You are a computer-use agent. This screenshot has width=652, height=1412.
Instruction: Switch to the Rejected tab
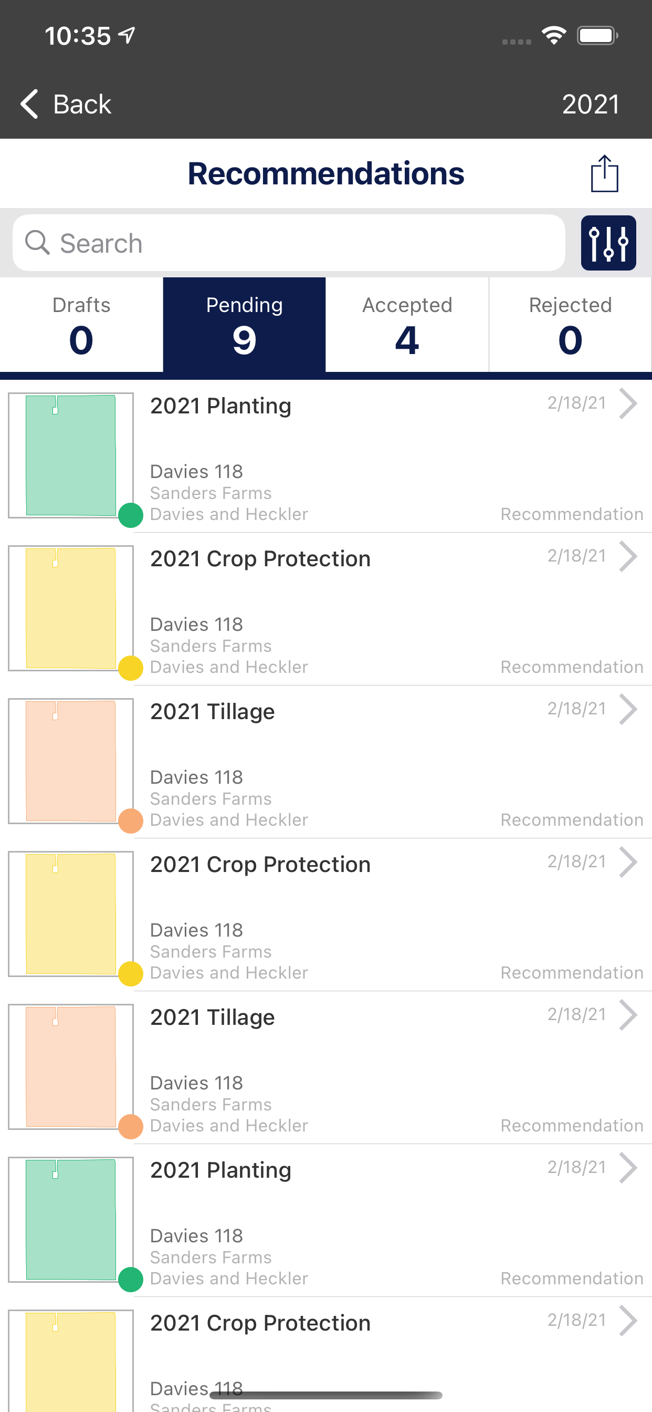pos(570,325)
